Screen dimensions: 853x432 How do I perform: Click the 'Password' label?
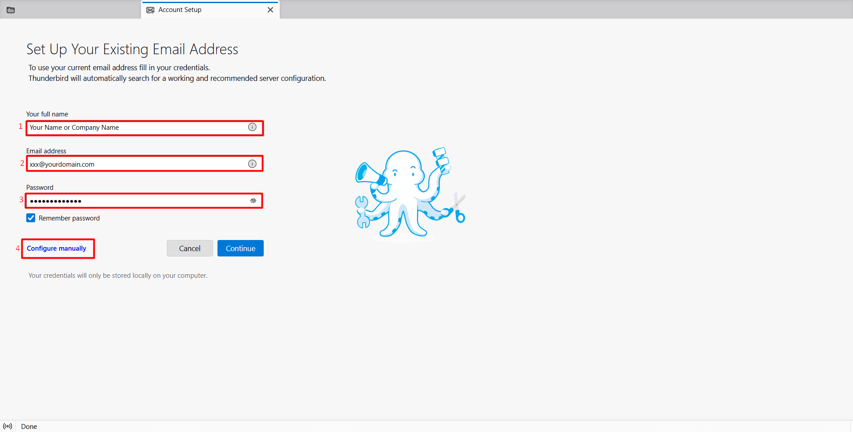point(40,188)
